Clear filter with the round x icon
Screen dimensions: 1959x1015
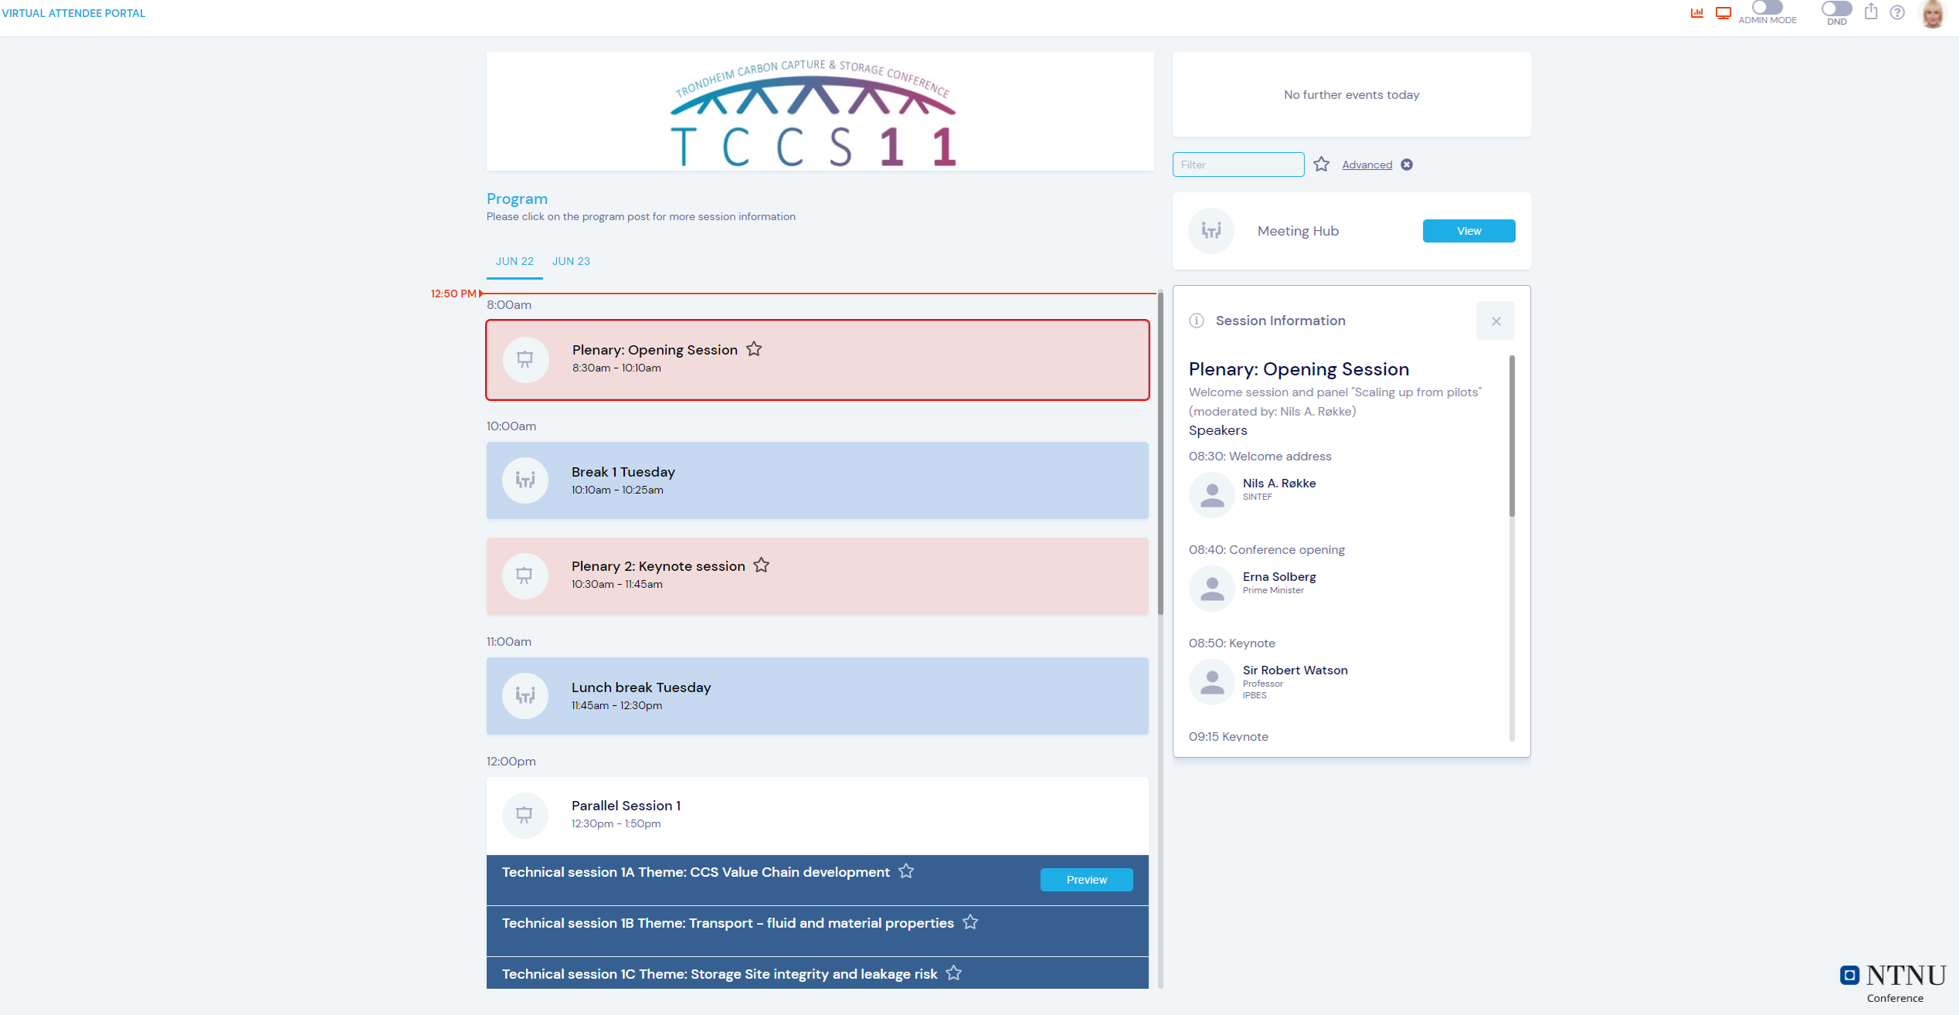click(1407, 165)
